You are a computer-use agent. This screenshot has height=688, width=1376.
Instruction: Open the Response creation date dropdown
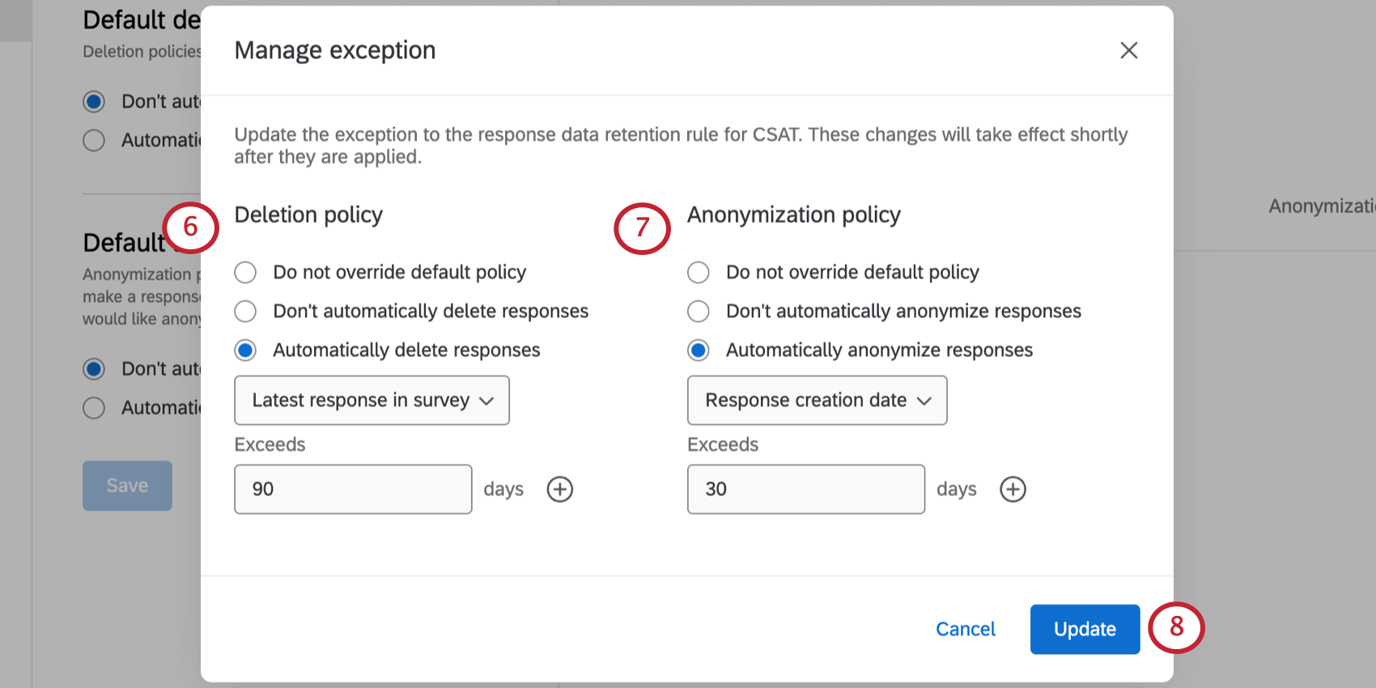click(x=816, y=400)
